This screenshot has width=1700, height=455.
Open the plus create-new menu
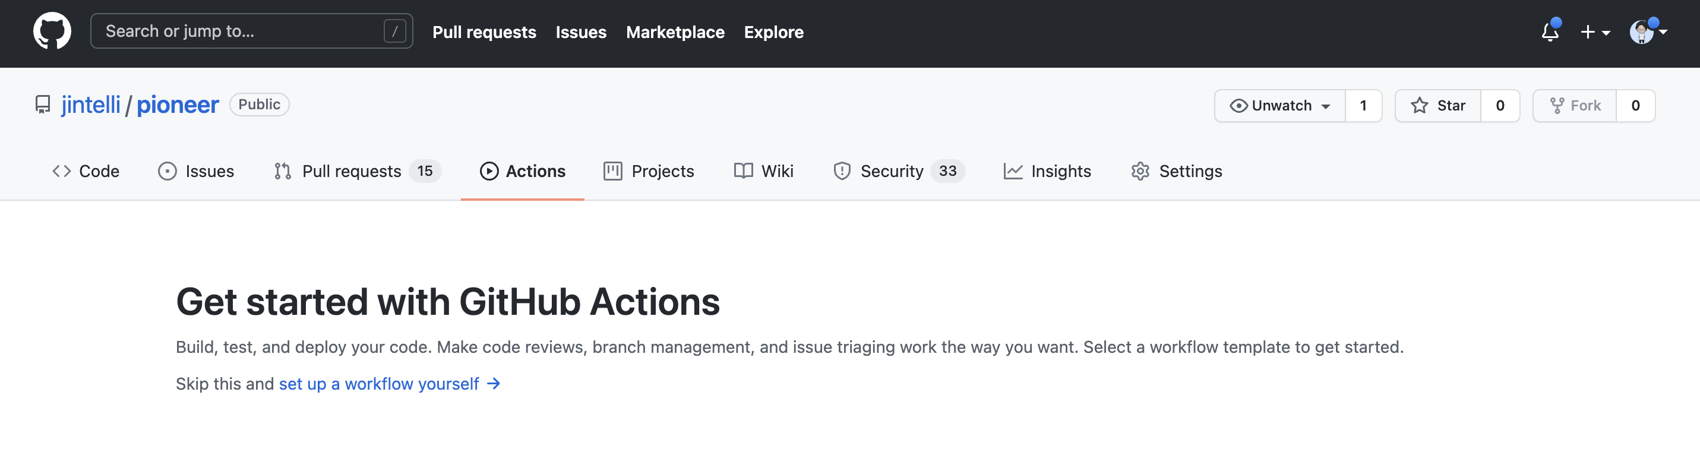(1595, 31)
